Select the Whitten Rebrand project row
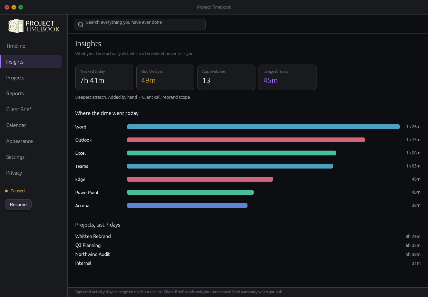Viewport: 428px width, 297px height. 248,236
